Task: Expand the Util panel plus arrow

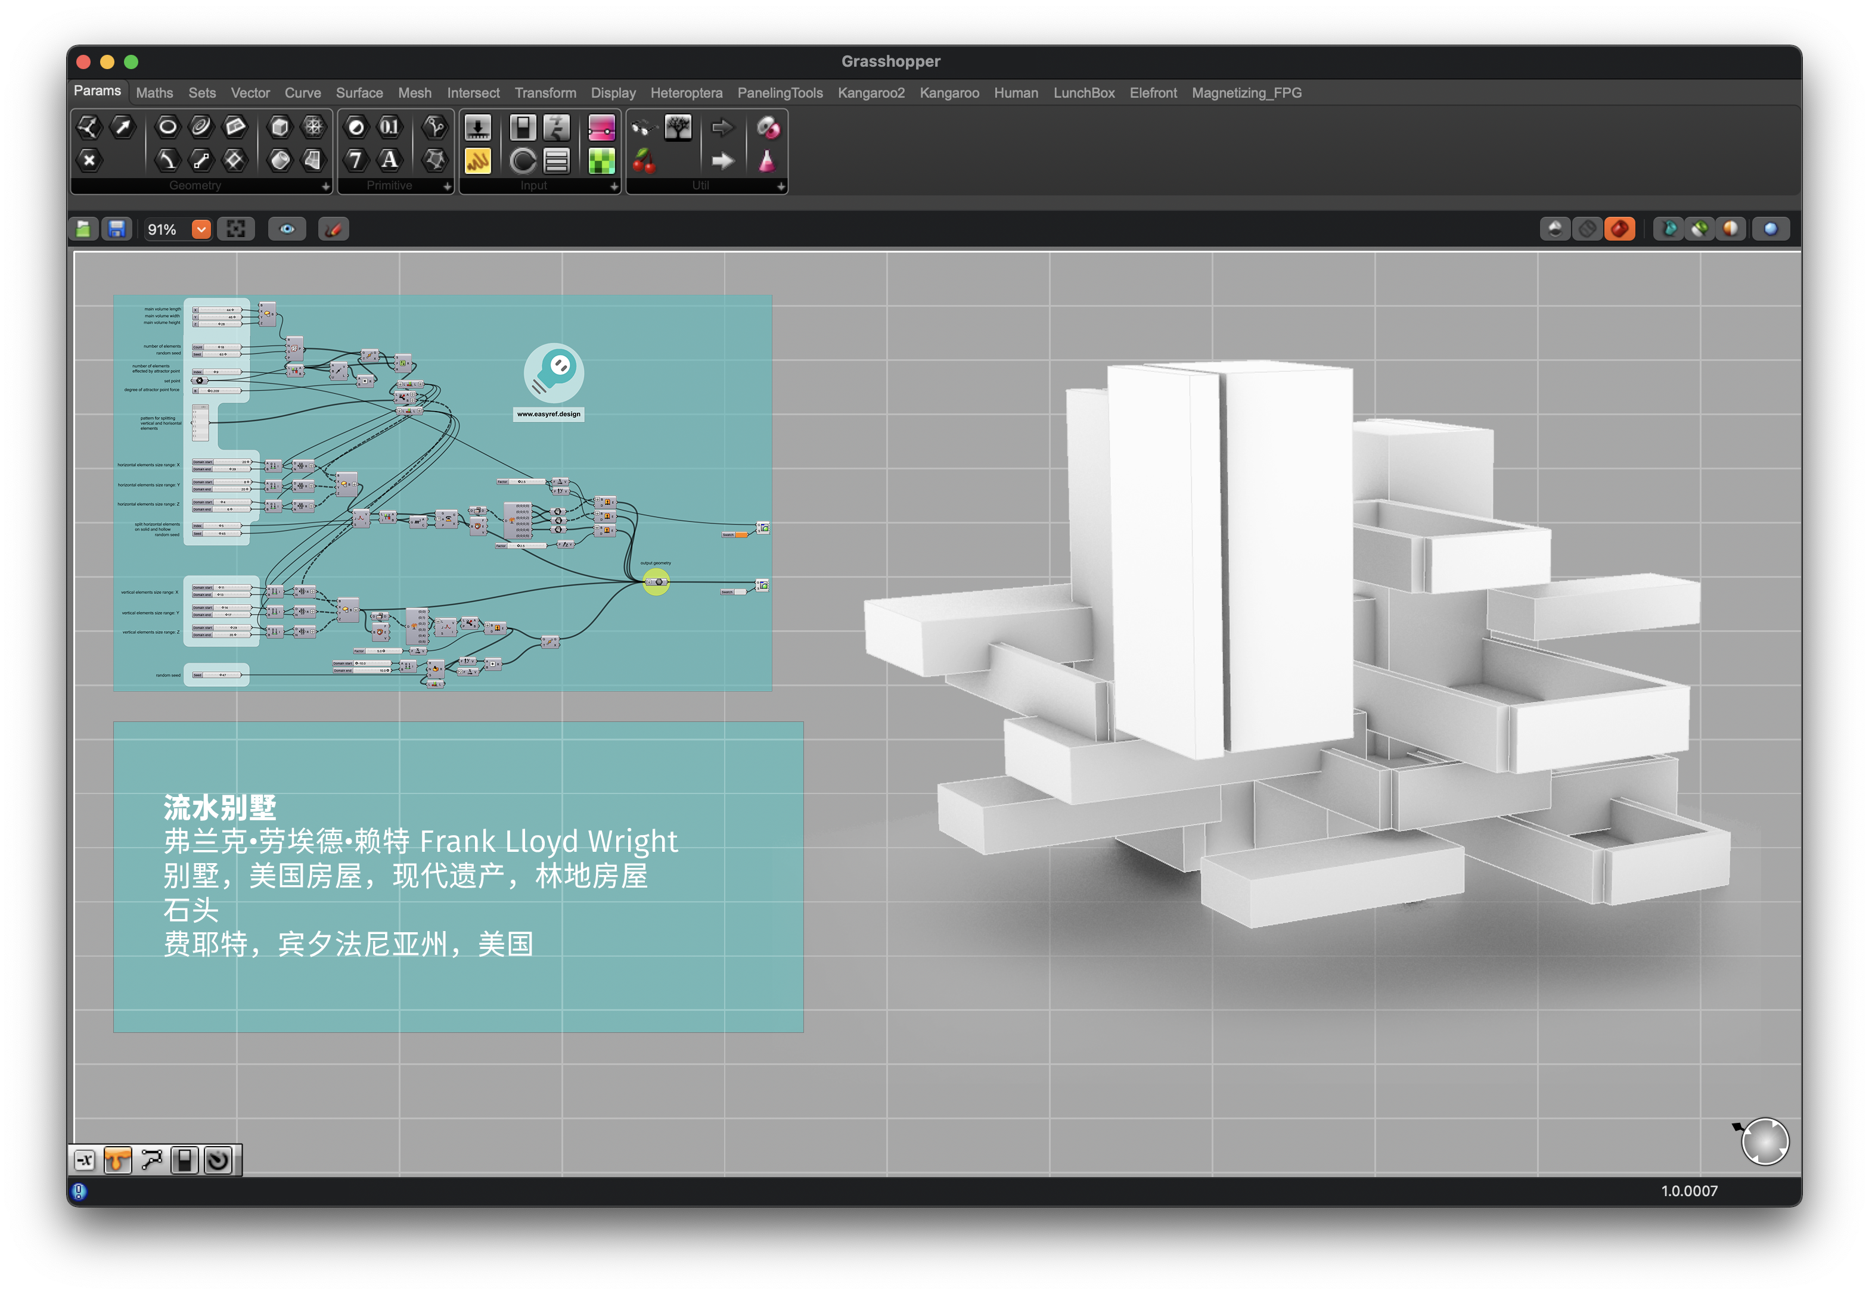Action: (x=780, y=186)
